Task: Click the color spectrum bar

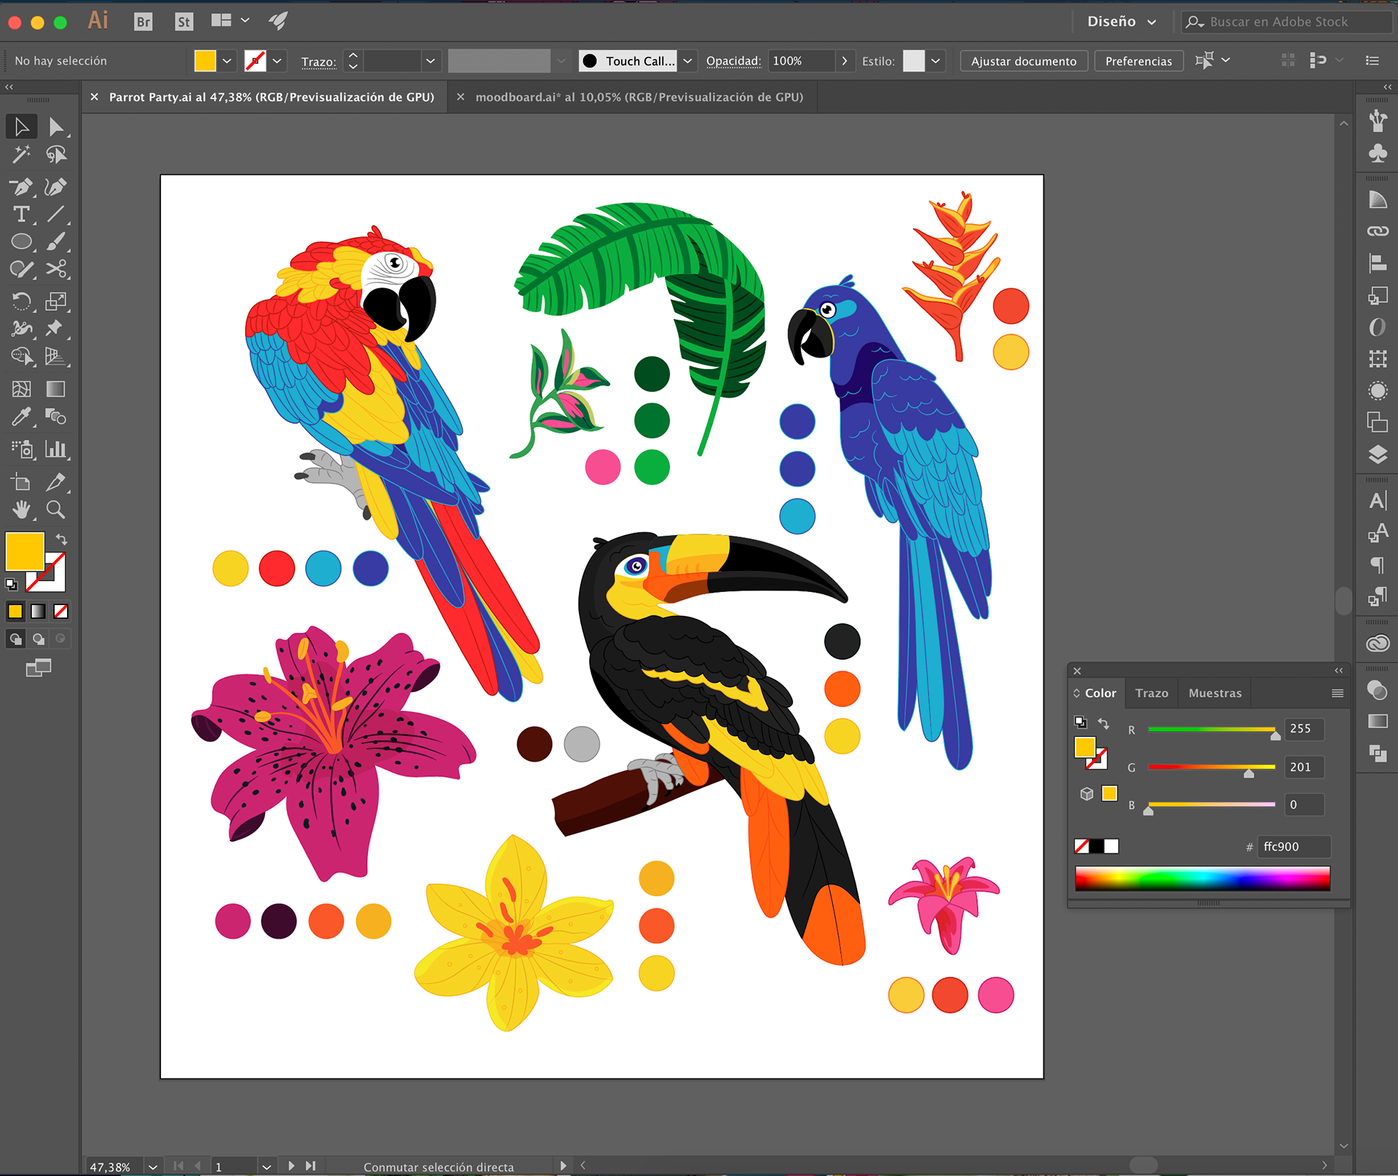Action: [x=1202, y=878]
